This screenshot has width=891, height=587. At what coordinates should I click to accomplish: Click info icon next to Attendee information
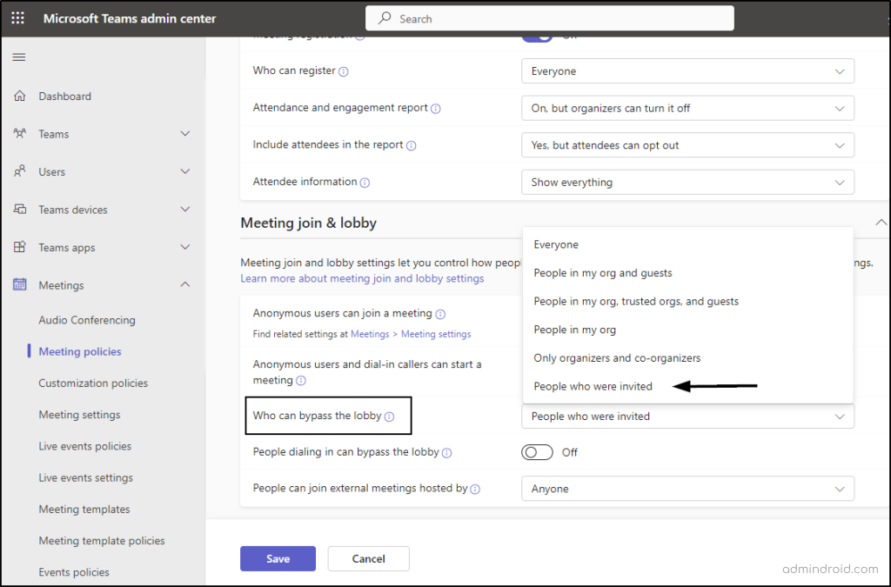pos(365,183)
